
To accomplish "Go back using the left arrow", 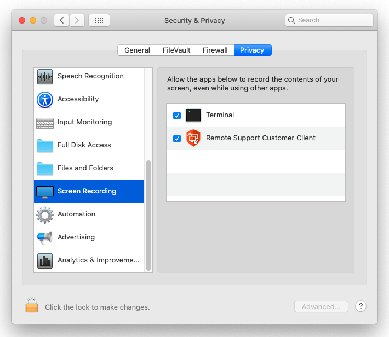I will [61, 20].
